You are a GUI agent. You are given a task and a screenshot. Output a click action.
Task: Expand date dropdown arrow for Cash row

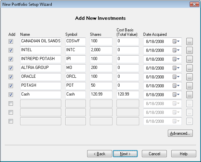tap(178, 94)
